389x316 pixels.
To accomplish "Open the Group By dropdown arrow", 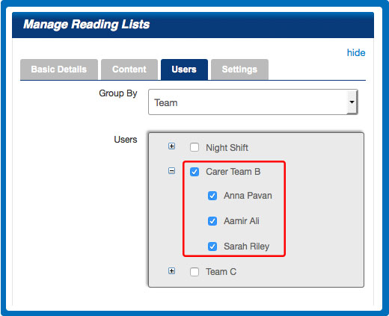I will pyautogui.click(x=352, y=102).
